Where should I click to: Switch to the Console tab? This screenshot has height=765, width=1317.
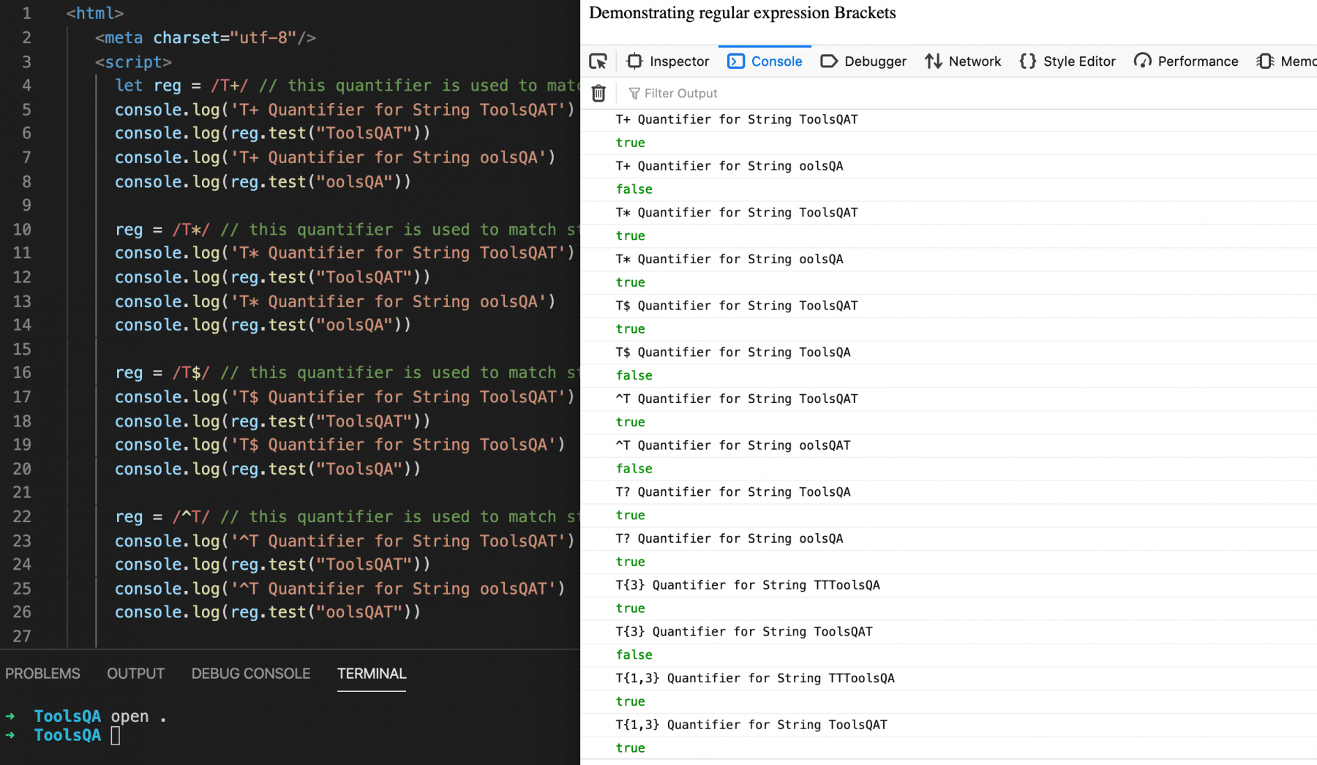[765, 61]
